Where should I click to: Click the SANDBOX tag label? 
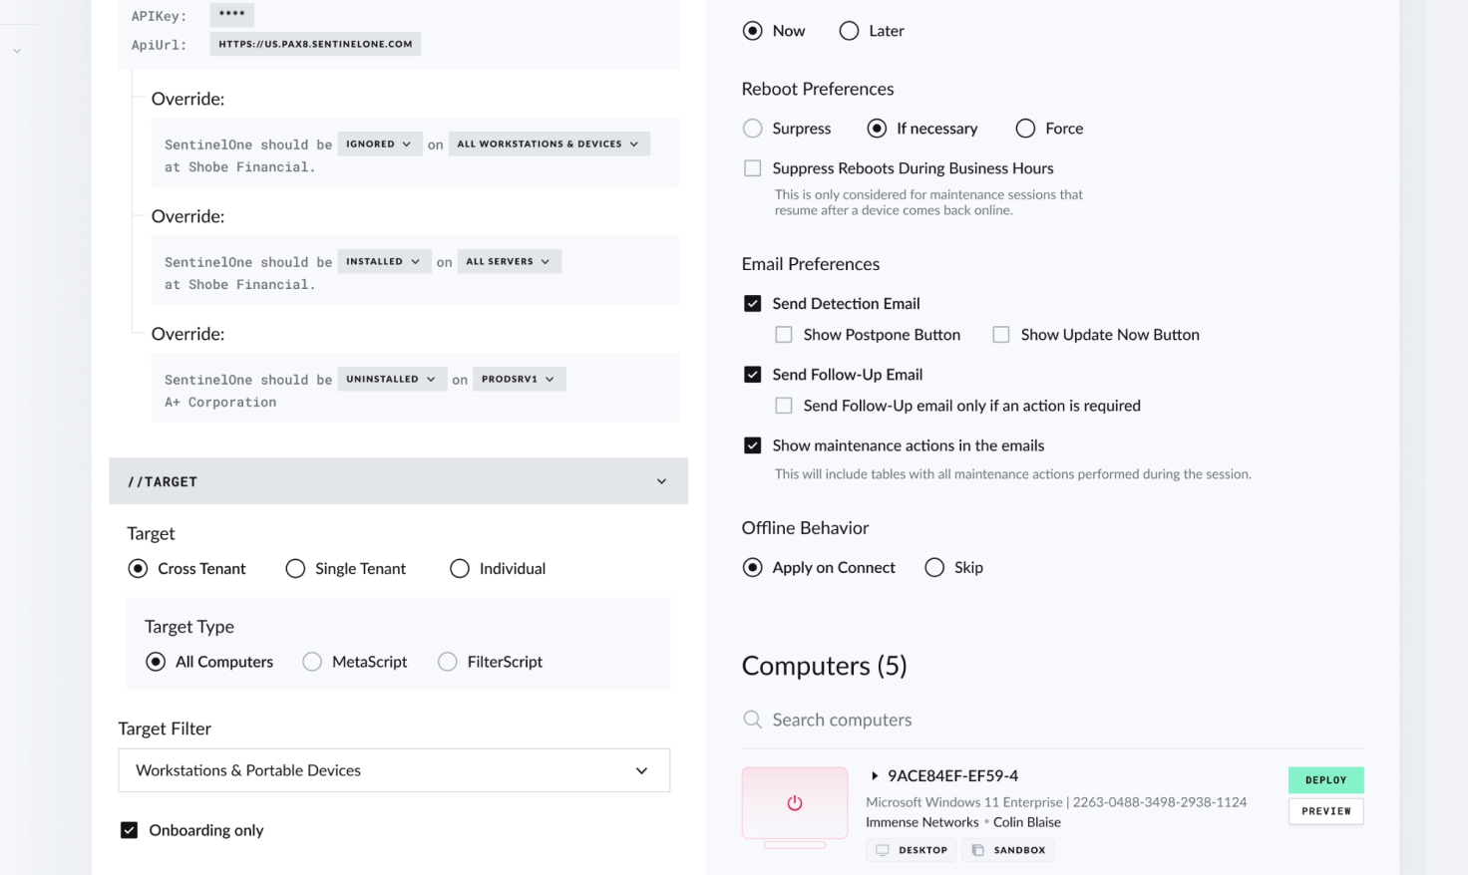pos(1019,850)
